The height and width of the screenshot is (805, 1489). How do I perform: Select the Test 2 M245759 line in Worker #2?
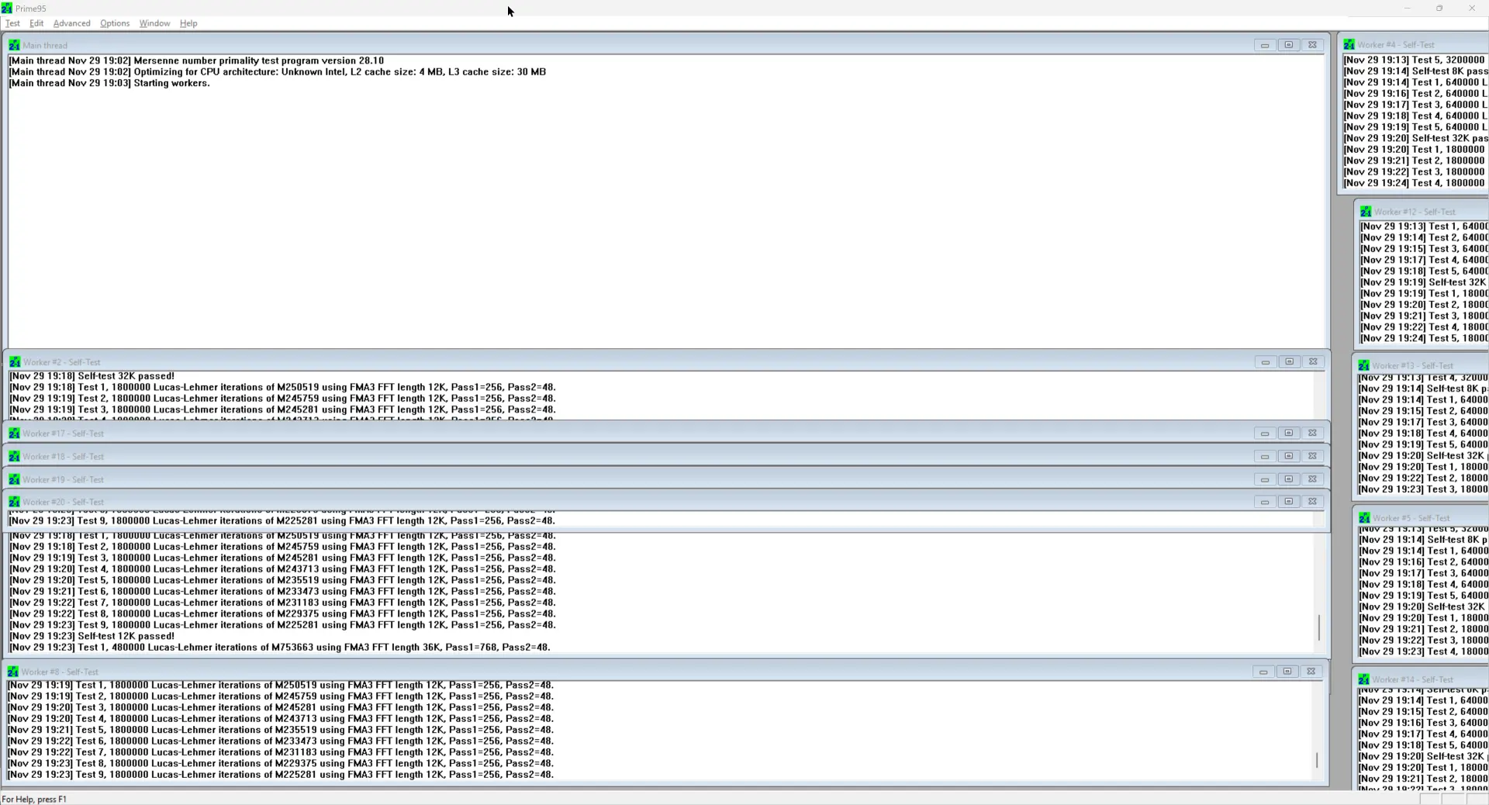click(x=282, y=399)
